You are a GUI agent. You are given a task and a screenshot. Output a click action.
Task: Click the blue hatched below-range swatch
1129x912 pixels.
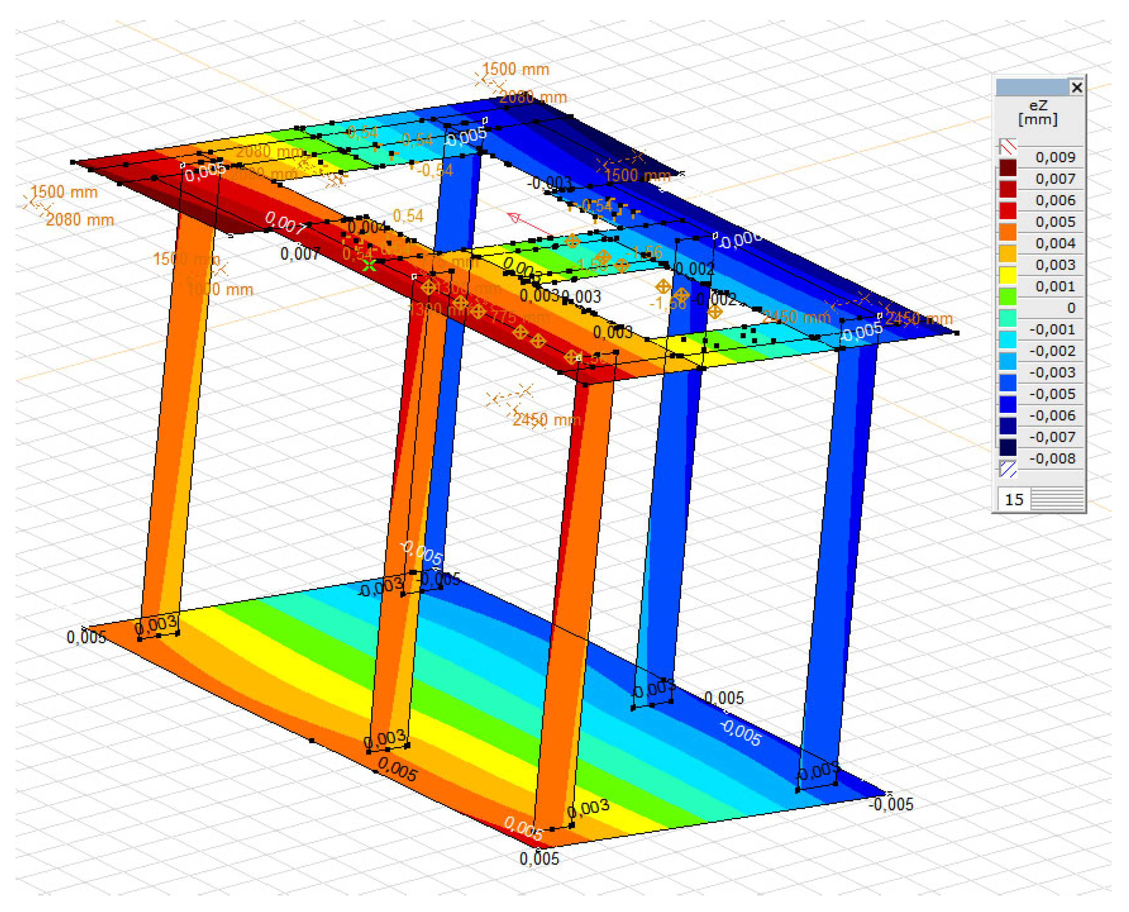pos(1007,469)
